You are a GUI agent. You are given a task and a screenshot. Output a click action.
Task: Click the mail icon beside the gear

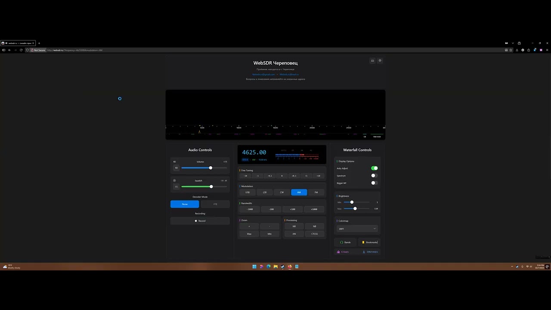(x=372, y=61)
